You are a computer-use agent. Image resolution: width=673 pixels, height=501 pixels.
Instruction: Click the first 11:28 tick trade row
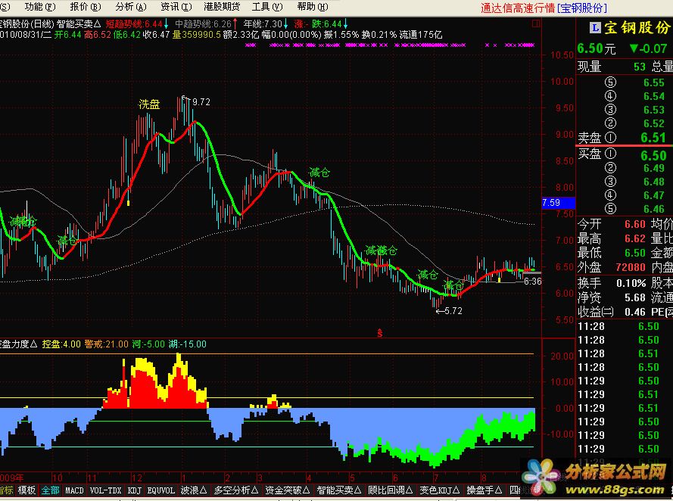pyautogui.click(x=625, y=326)
